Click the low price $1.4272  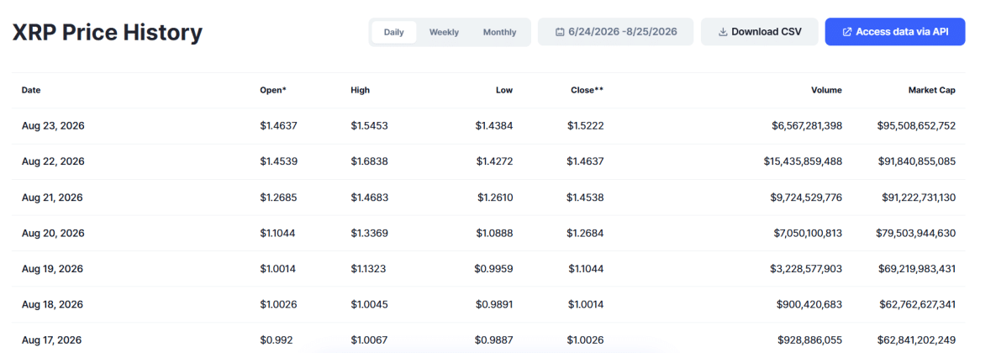click(494, 161)
